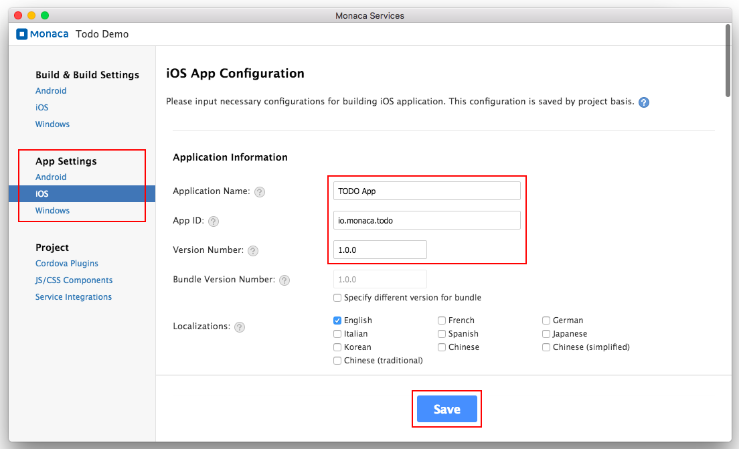Click the vertical scrollbar on the right

click(x=728, y=60)
